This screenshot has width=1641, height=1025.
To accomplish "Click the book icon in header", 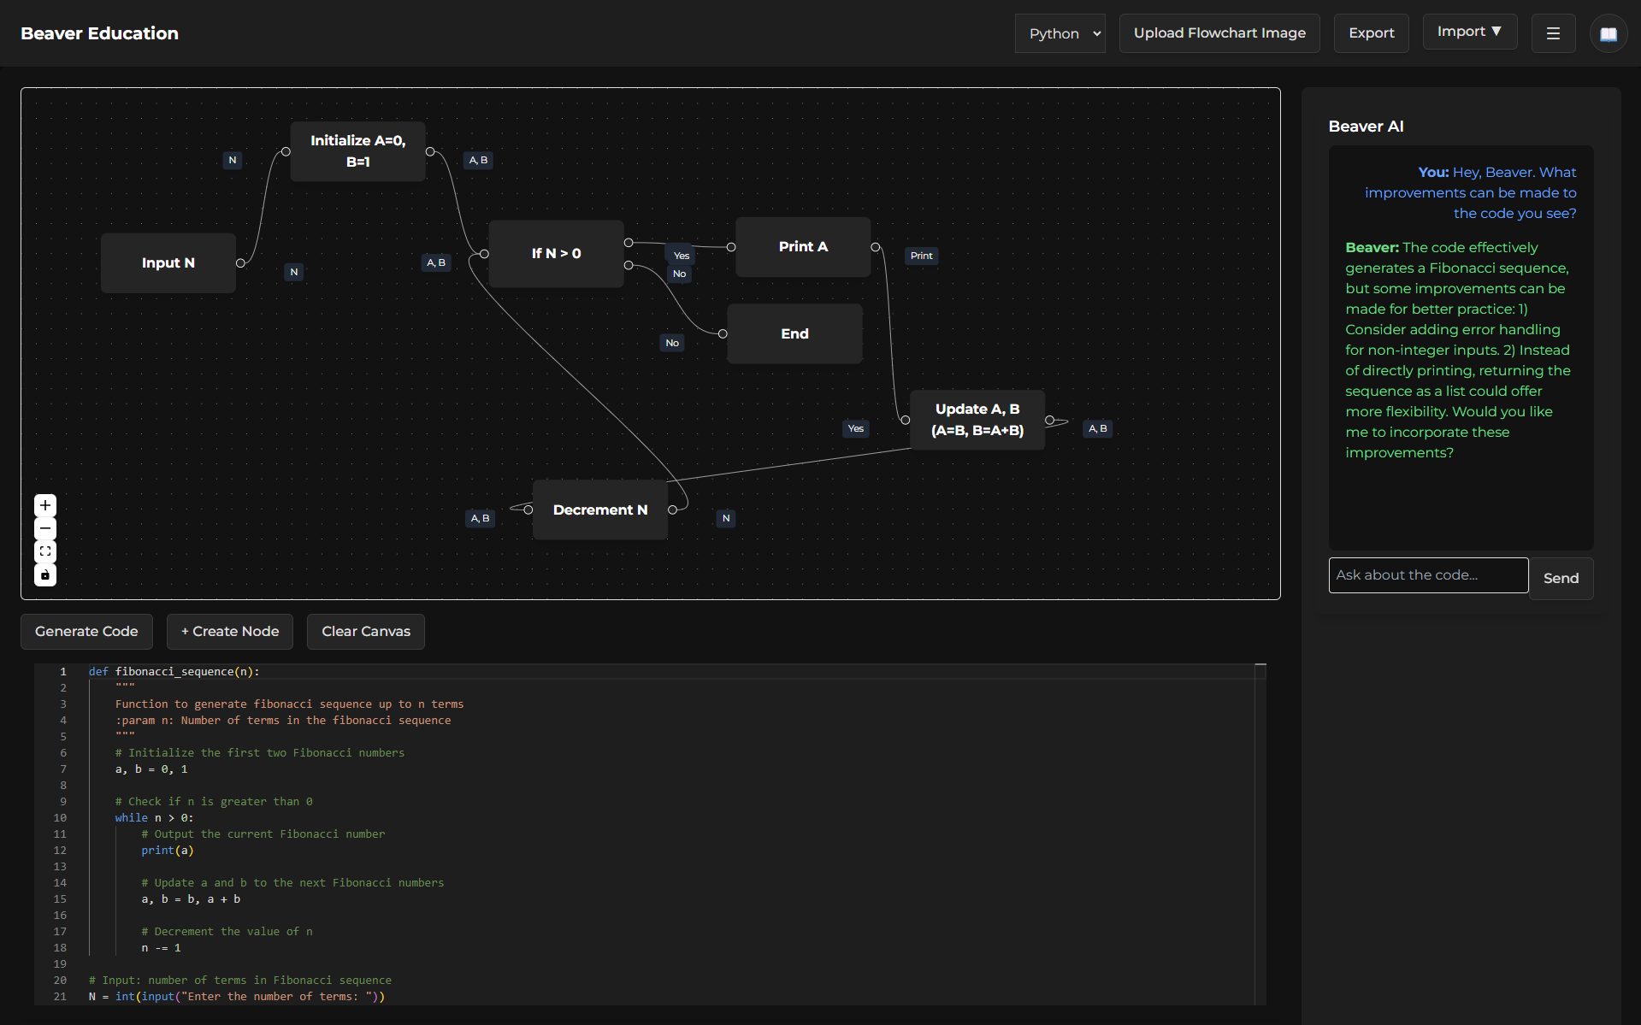I will pos(1608,34).
